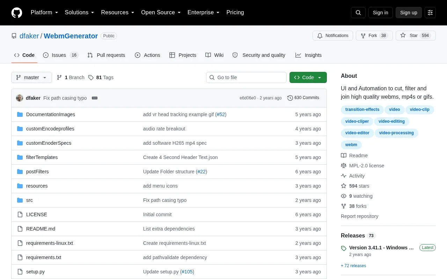This screenshot has height=279, width=447.
Task: Open Readme link with book icon
Action: 354,156
